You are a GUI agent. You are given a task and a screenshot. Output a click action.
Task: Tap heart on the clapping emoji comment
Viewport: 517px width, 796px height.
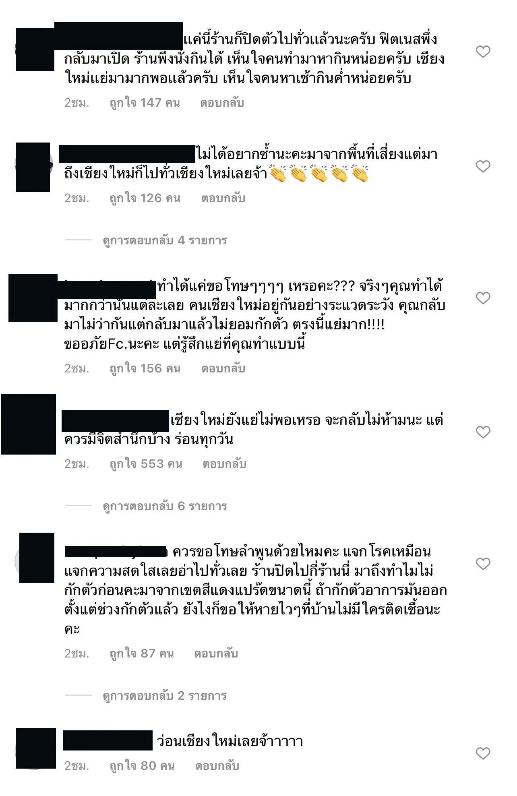(483, 166)
